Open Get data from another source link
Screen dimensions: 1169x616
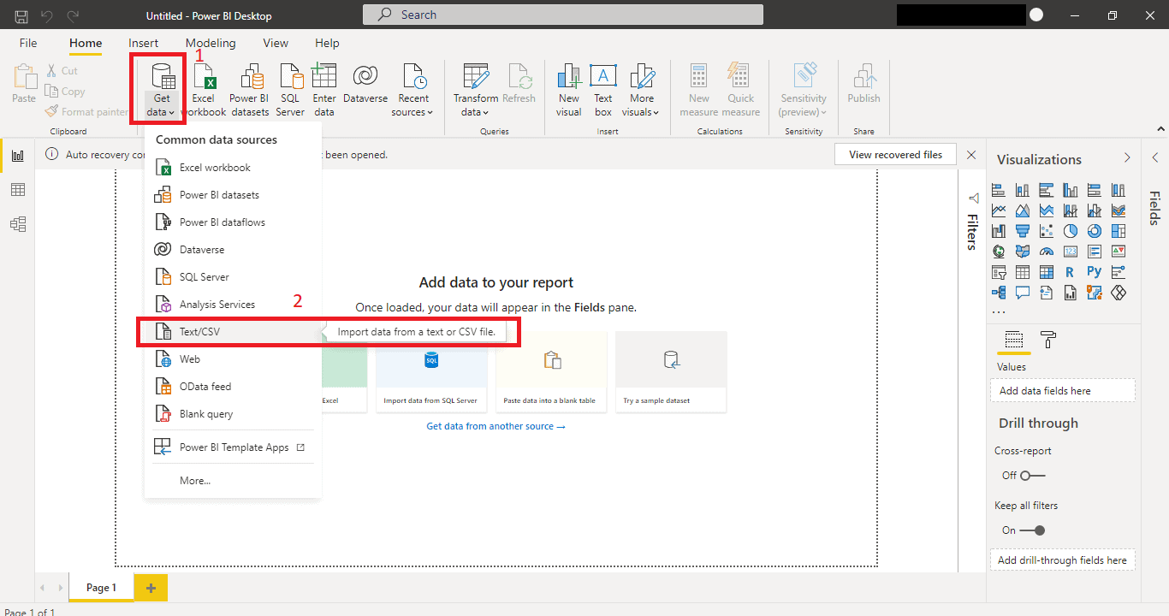pos(495,423)
